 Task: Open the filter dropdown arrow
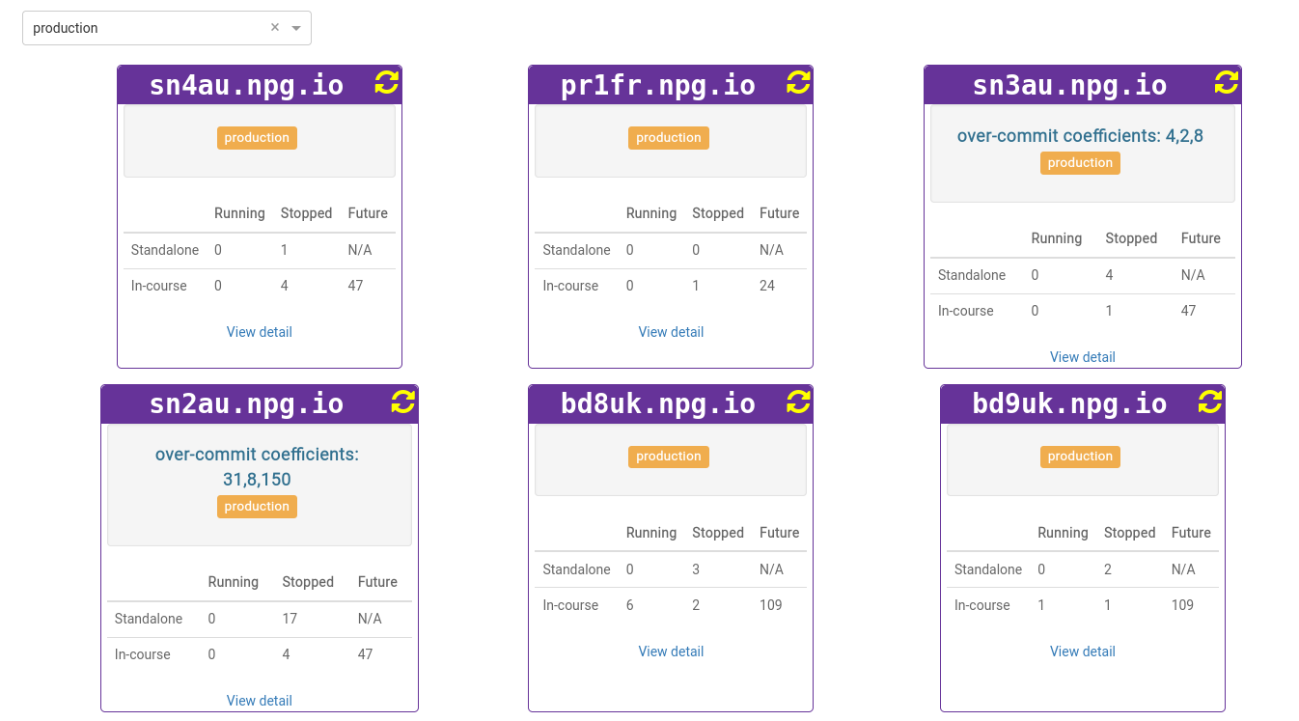[x=296, y=28]
